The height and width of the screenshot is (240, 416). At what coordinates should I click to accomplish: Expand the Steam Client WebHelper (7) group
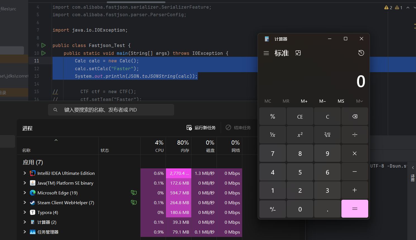click(25, 203)
